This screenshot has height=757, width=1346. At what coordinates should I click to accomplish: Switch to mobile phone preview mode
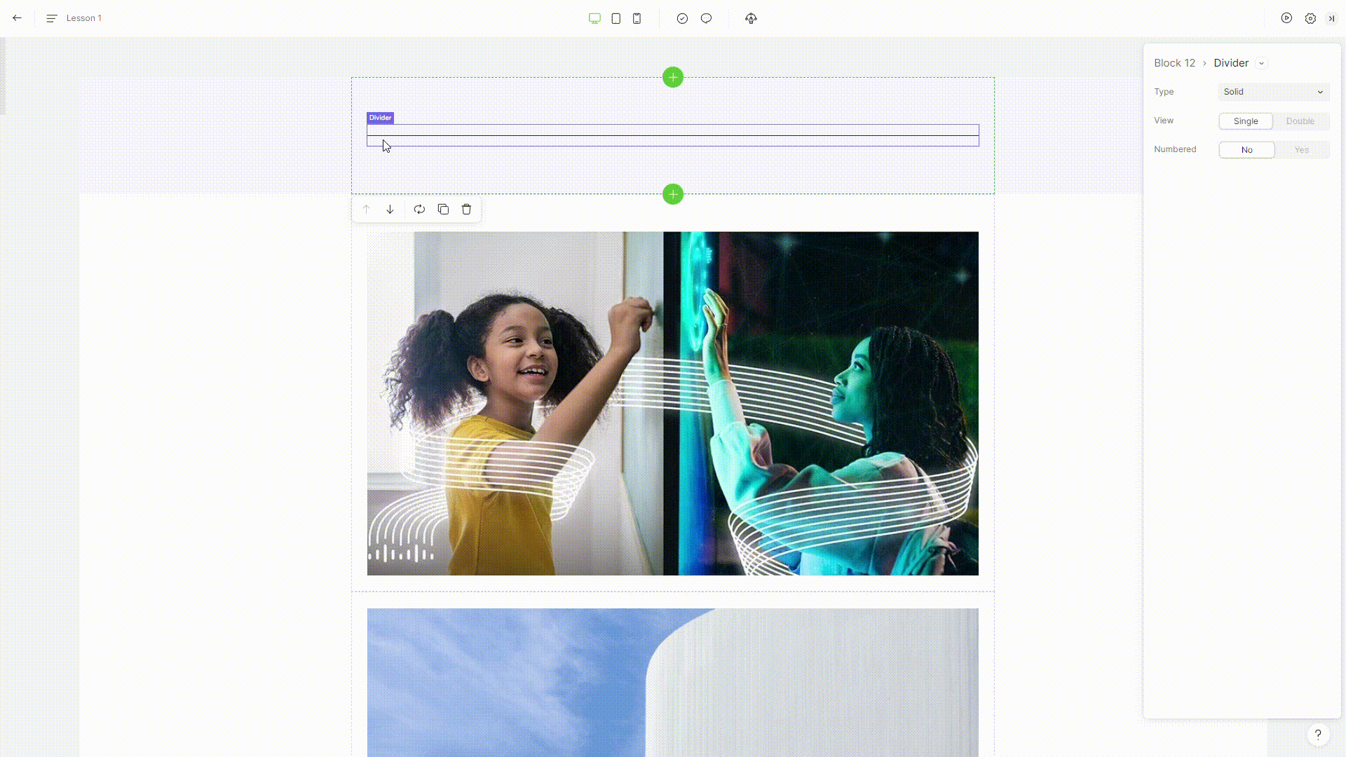(637, 18)
